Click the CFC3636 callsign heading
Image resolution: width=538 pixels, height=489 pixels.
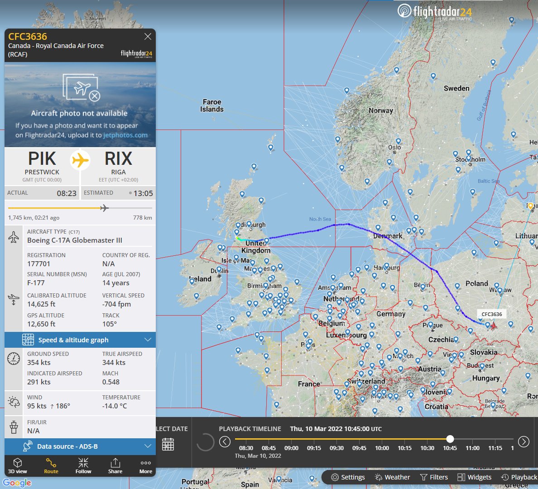pyautogui.click(x=28, y=36)
